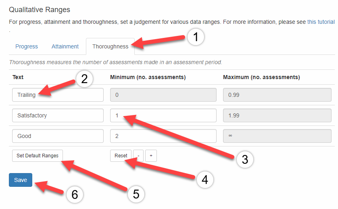Open the Attainment tab

coord(65,46)
